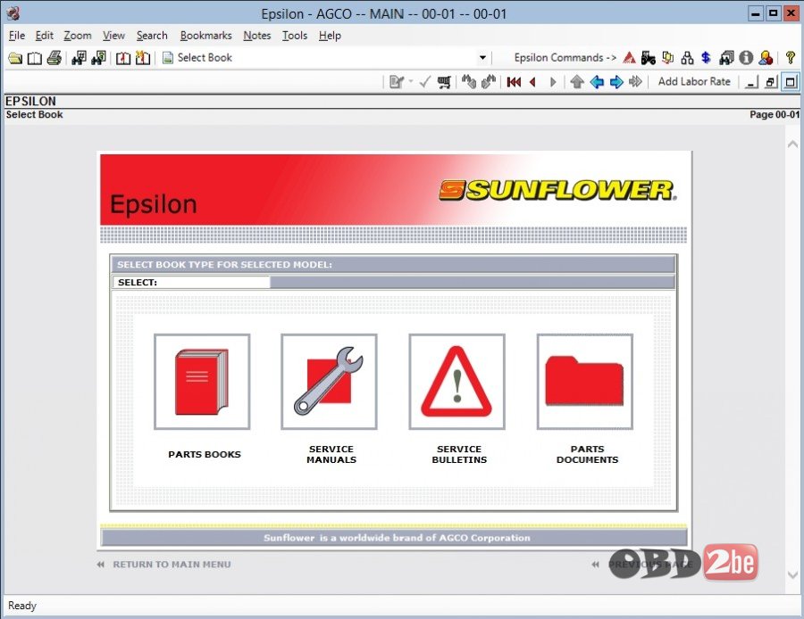Open the Help menu
This screenshot has height=619, width=804.
pyautogui.click(x=330, y=36)
